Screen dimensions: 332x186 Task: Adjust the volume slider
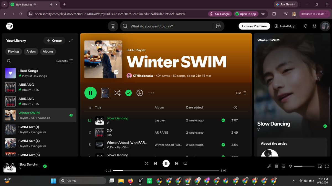(x=304, y=166)
